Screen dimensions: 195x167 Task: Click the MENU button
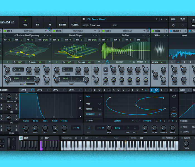(x=182, y=19)
